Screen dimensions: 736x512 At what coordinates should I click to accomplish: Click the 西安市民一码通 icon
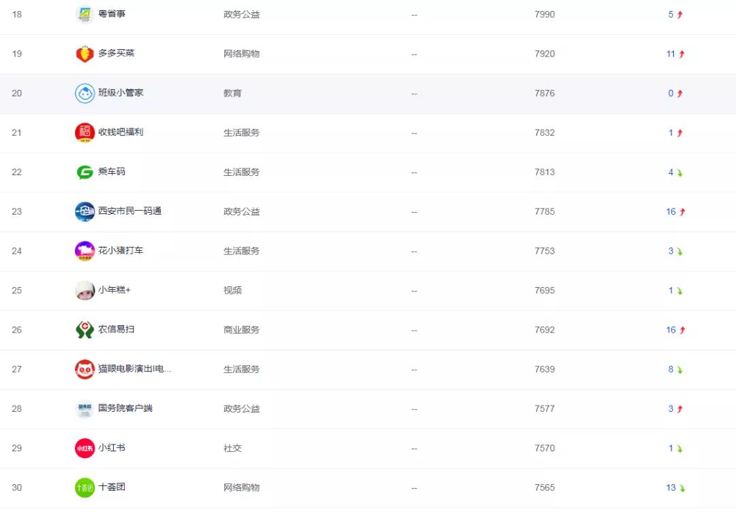pyautogui.click(x=85, y=211)
